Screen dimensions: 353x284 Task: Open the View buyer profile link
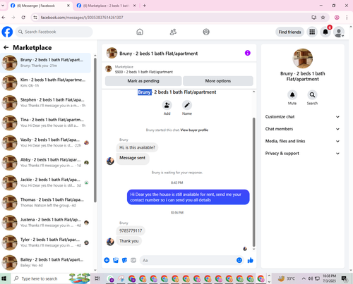pos(194,130)
